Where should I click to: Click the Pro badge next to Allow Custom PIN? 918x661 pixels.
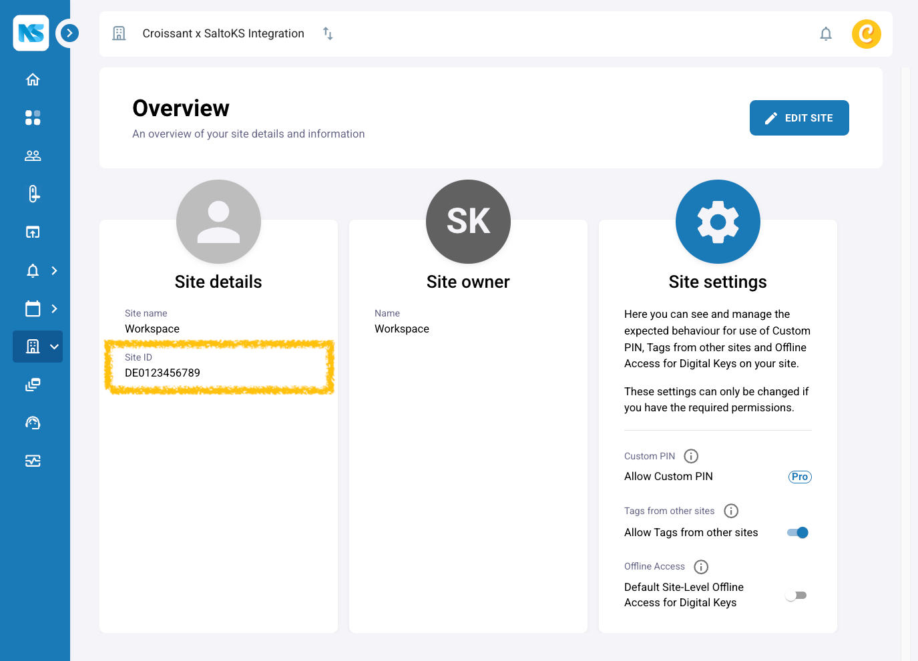(799, 477)
